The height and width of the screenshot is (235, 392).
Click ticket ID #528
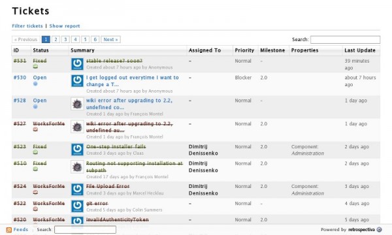[20, 101]
